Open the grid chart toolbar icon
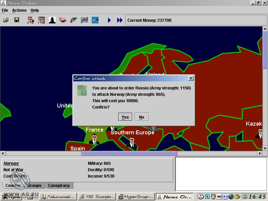 (84, 20)
